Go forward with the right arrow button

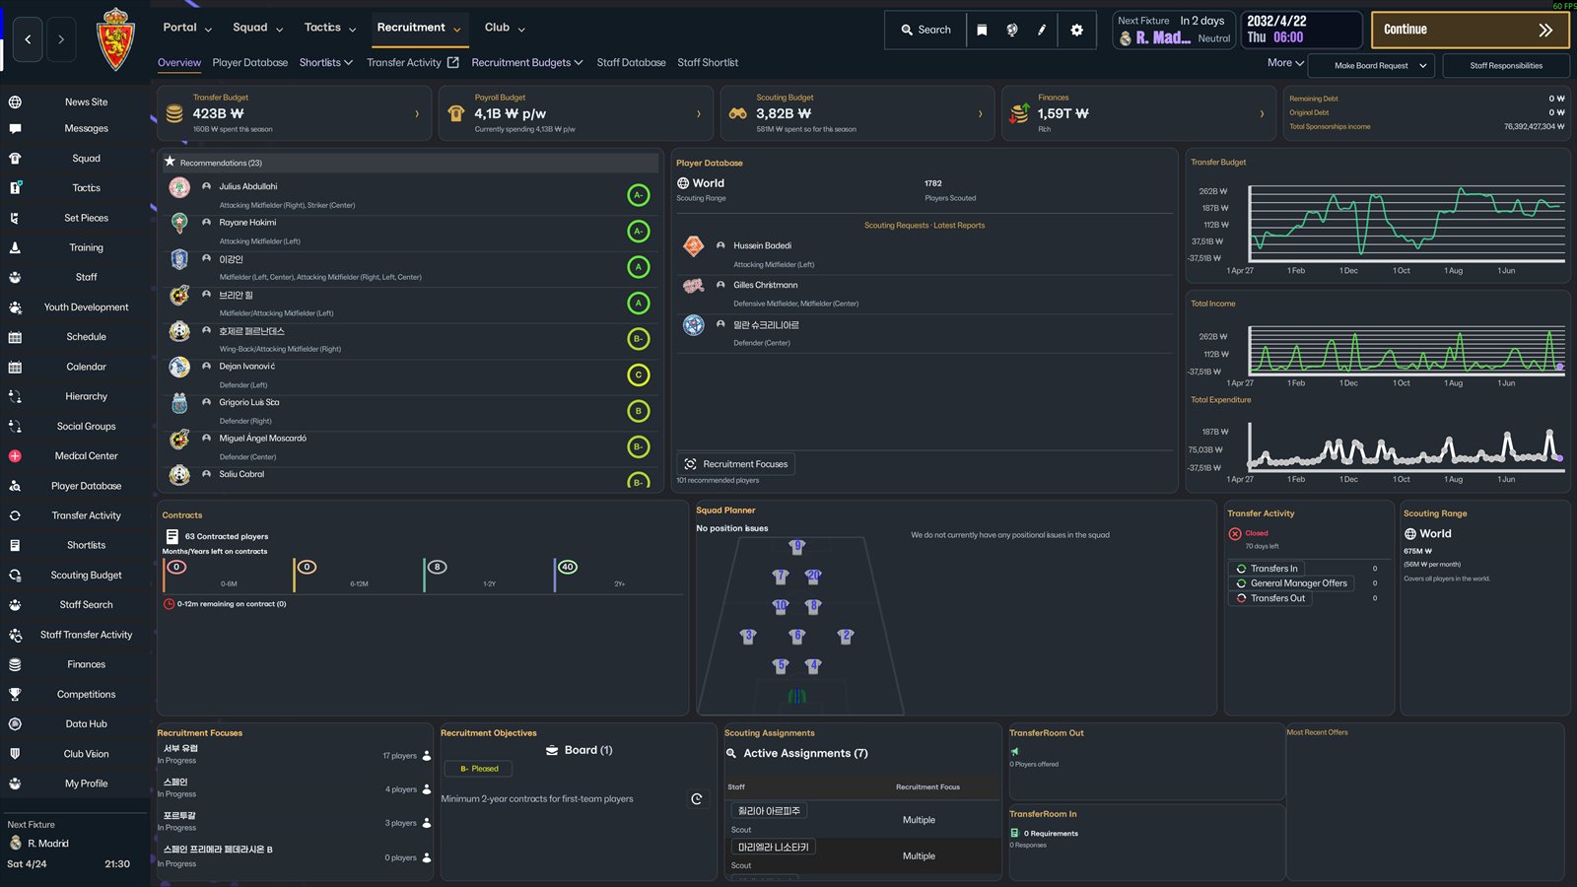tap(61, 39)
